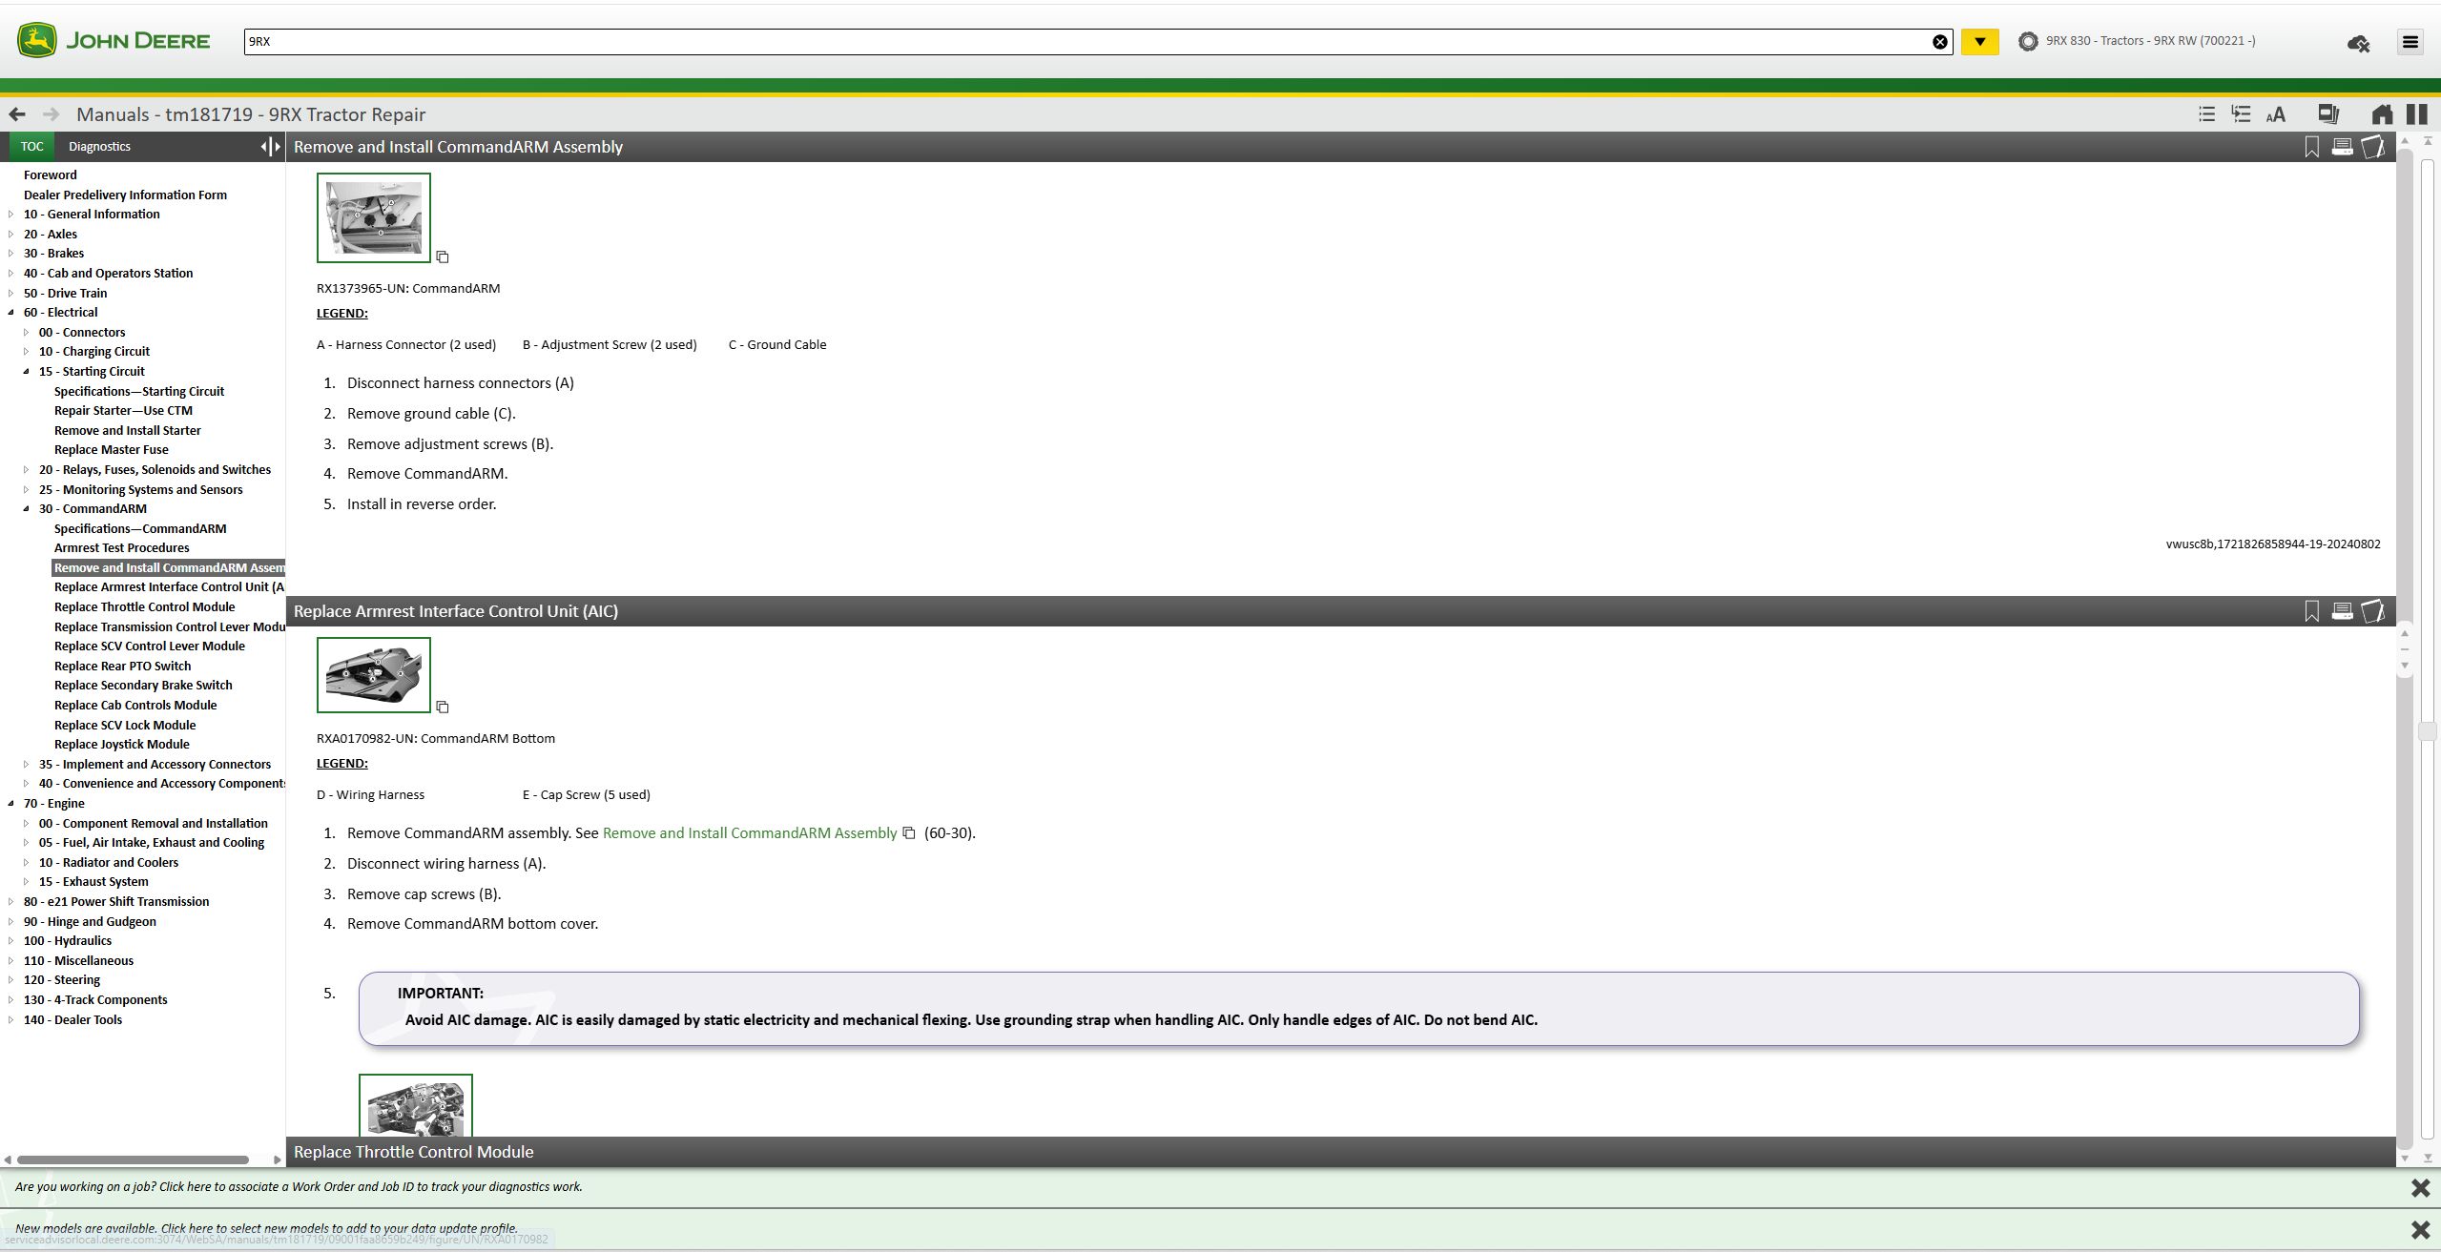Collapse the 60 - Electrical tree node
Viewport: 2441px width, 1252px height.
[11, 313]
